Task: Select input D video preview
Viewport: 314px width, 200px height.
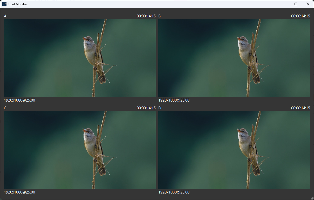Action: pos(234,150)
